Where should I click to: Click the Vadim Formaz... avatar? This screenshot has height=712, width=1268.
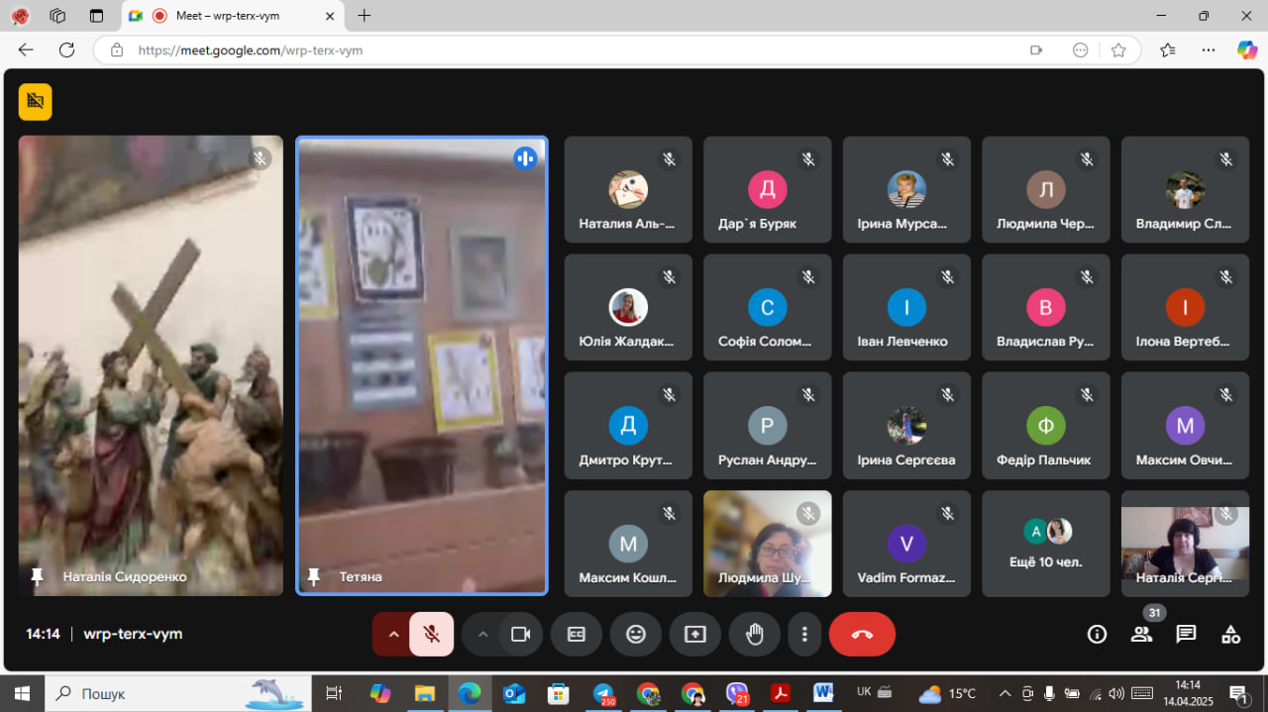[x=906, y=544]
